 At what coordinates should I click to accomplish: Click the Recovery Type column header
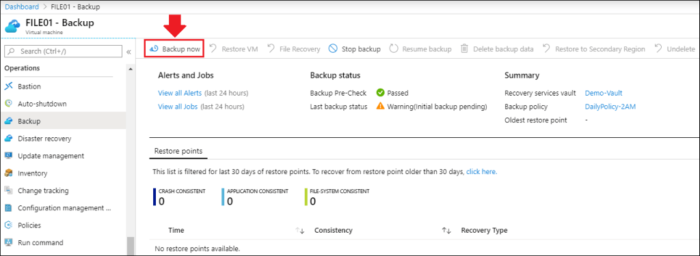click(x=485, y=231)
